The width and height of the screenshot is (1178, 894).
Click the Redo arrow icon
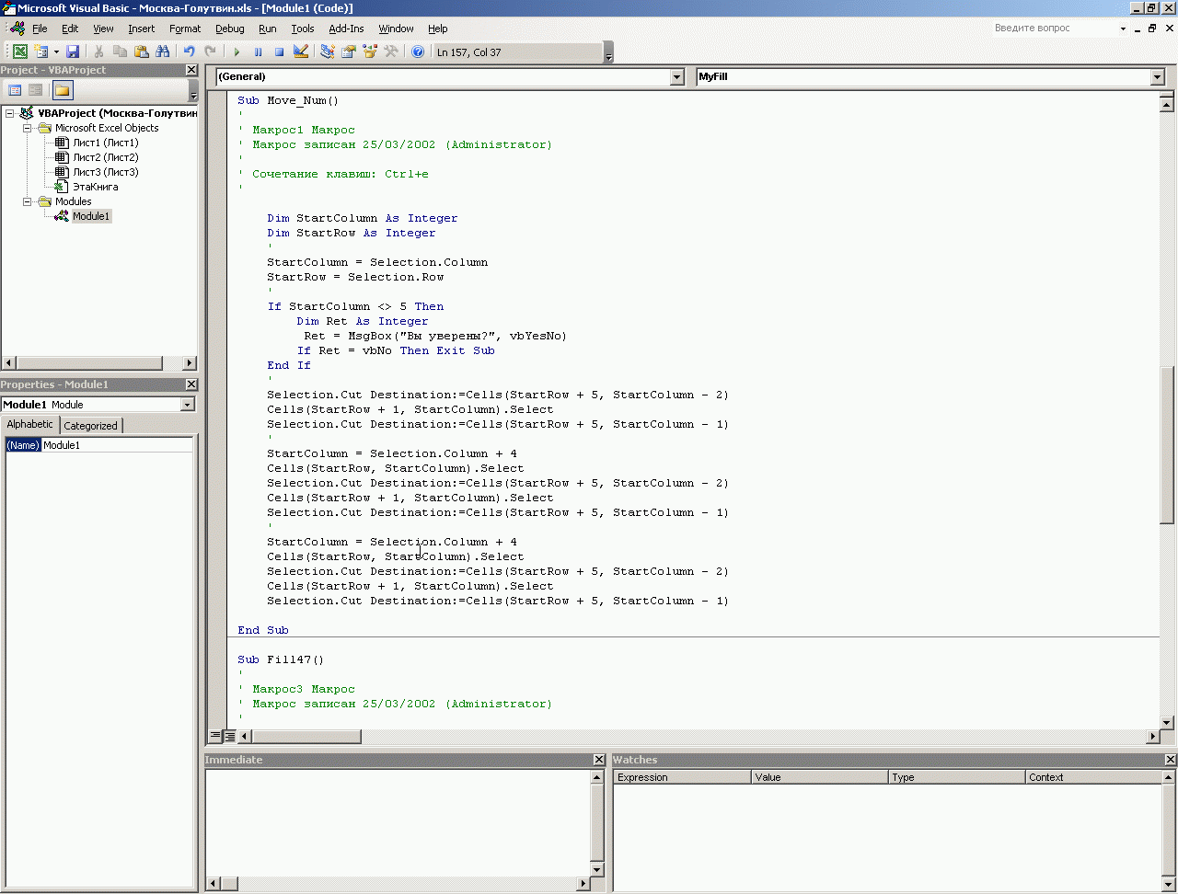(x=210, y=52)
